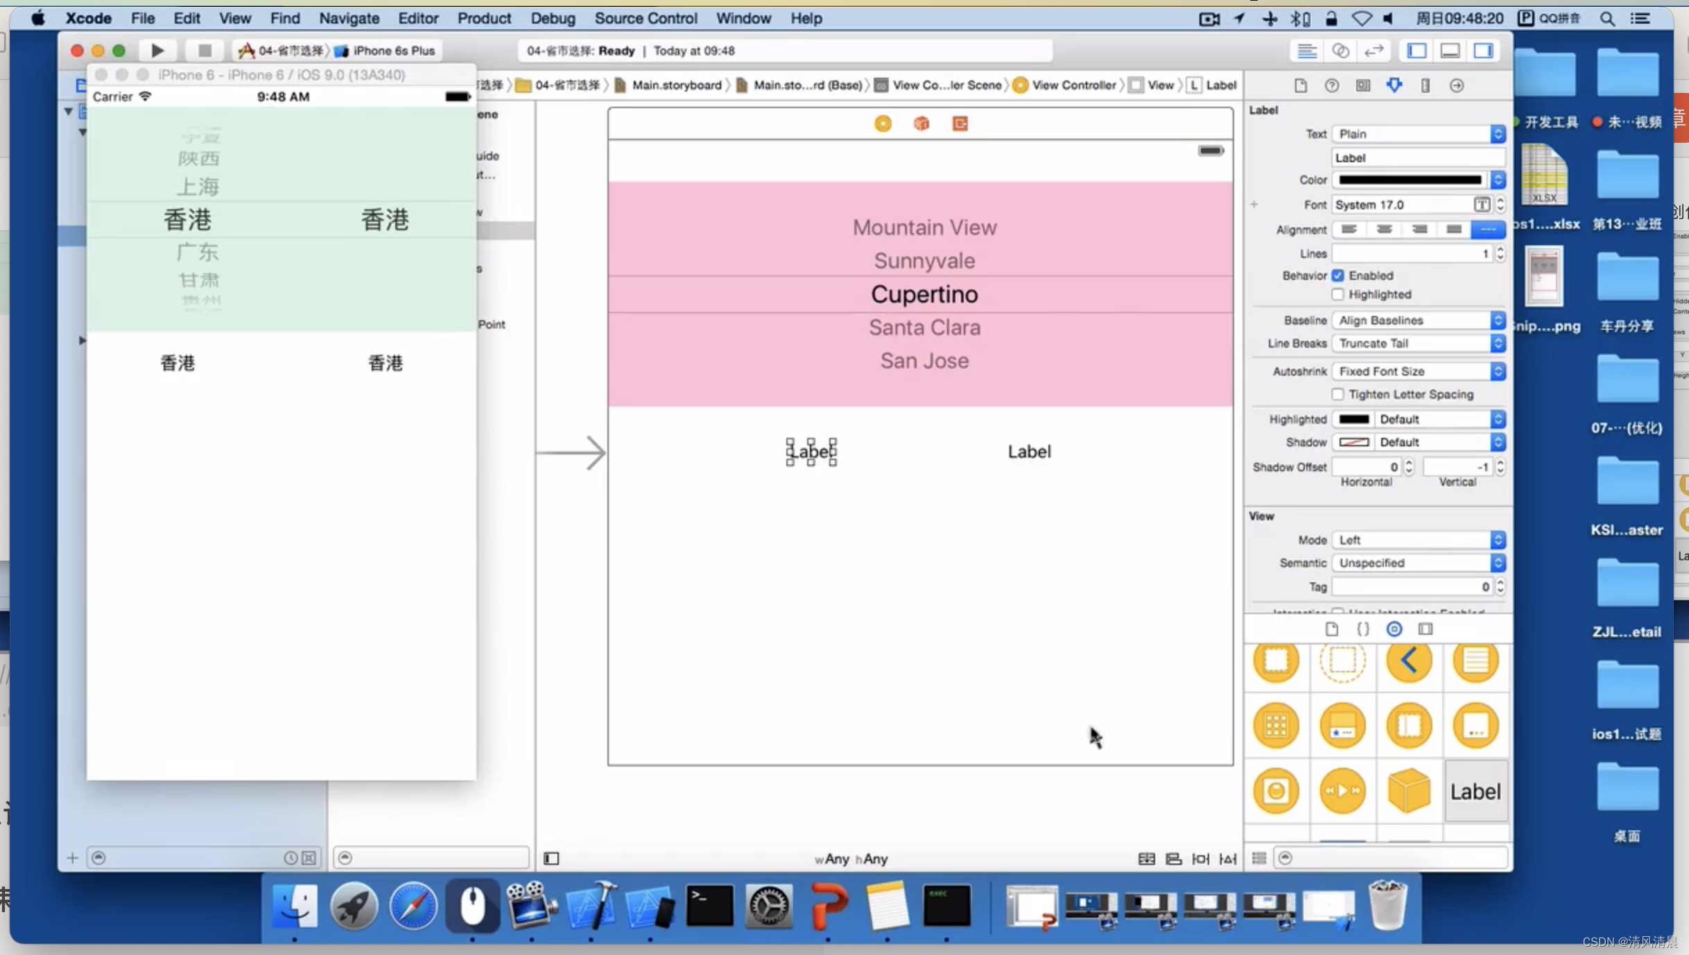Screen dimensions: 1689x955
Task: Click the View Controller icon in scene dock
Action: coord(883,123)
